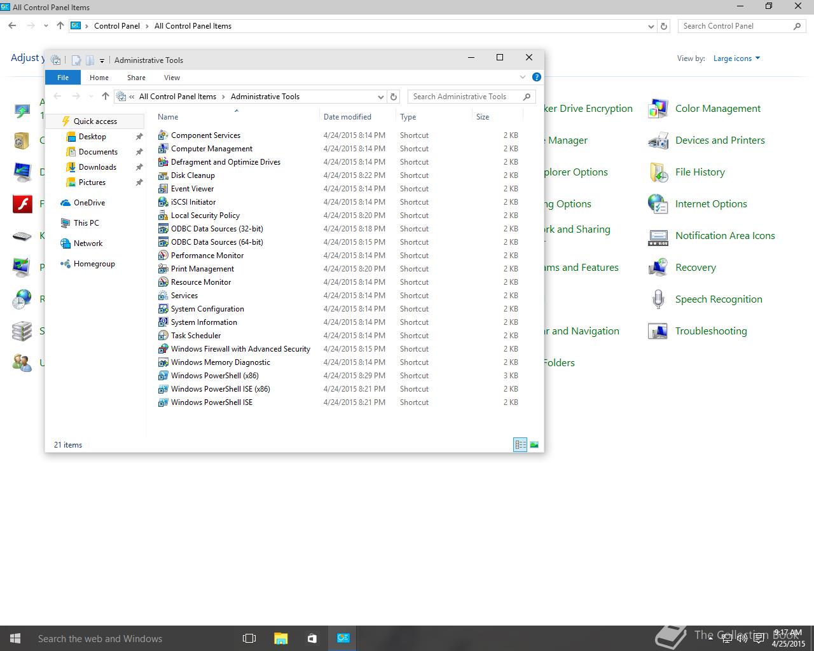Open Devices and Printers icon in Control Panel
Screen dimensions: 814x651
[x=658, y=140]
